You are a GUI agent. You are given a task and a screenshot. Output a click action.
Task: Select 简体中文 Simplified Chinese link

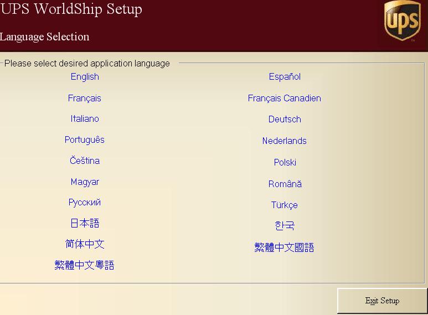85,244
